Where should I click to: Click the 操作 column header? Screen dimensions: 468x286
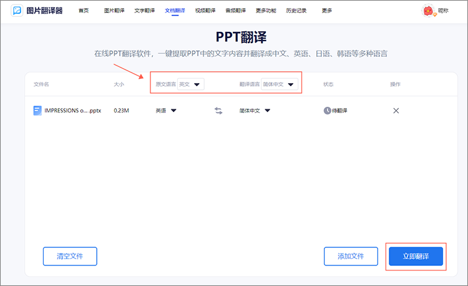click(396, 84)
